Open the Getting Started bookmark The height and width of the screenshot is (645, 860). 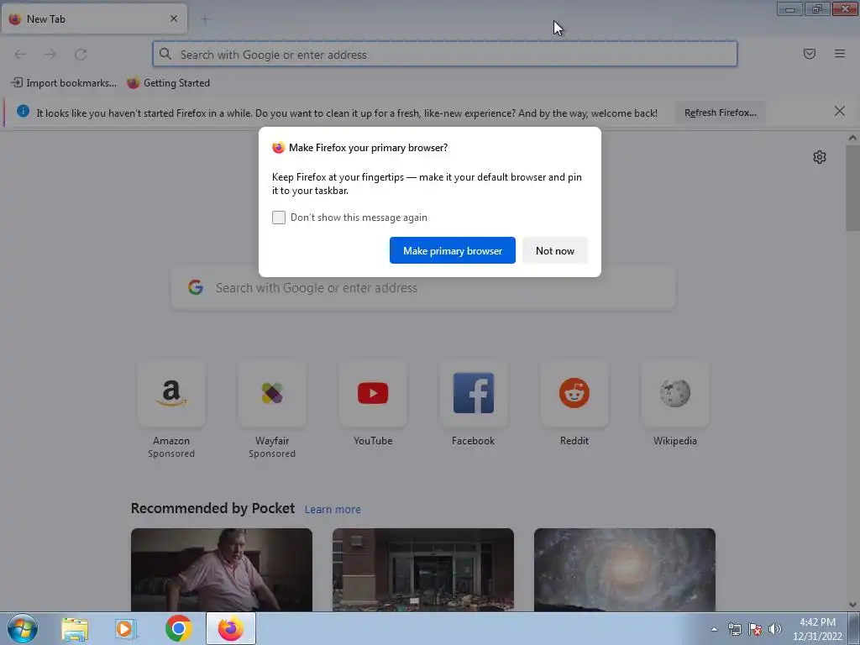[168, 83]
